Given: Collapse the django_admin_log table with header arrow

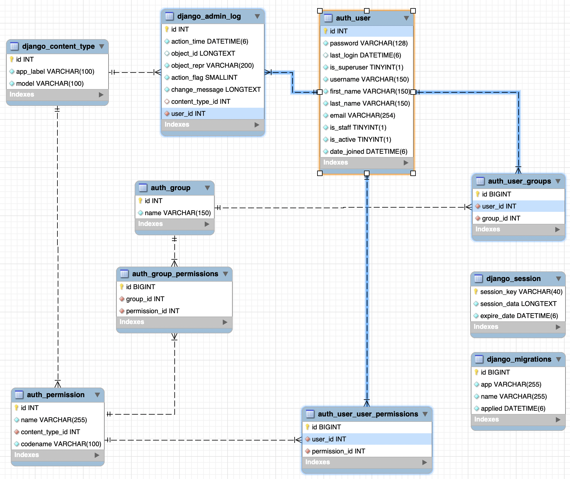Looking at the screenshot, I should (257, 16).
